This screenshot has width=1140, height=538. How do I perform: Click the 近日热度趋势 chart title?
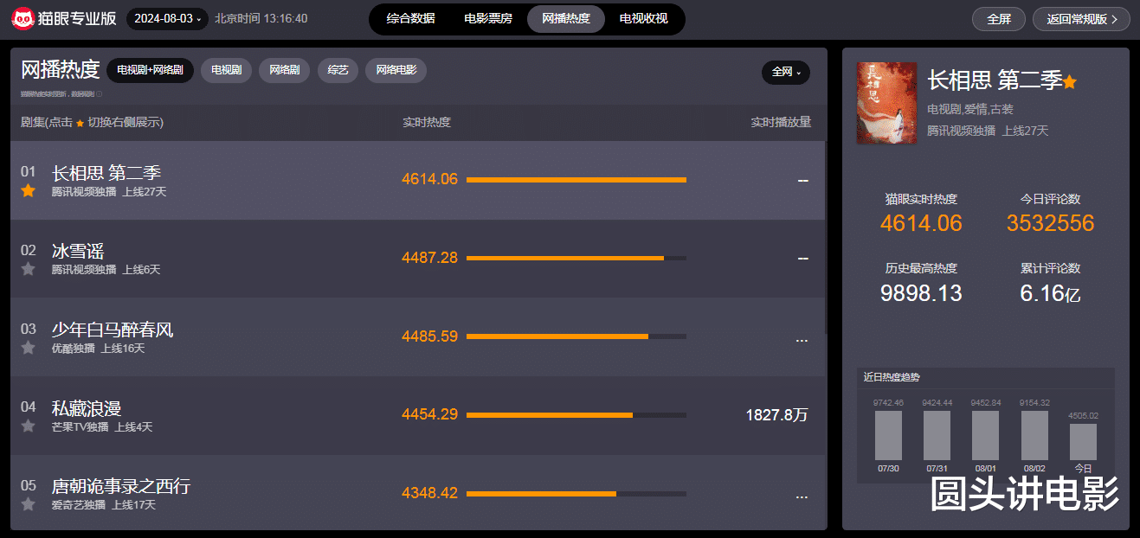[892, 377]
